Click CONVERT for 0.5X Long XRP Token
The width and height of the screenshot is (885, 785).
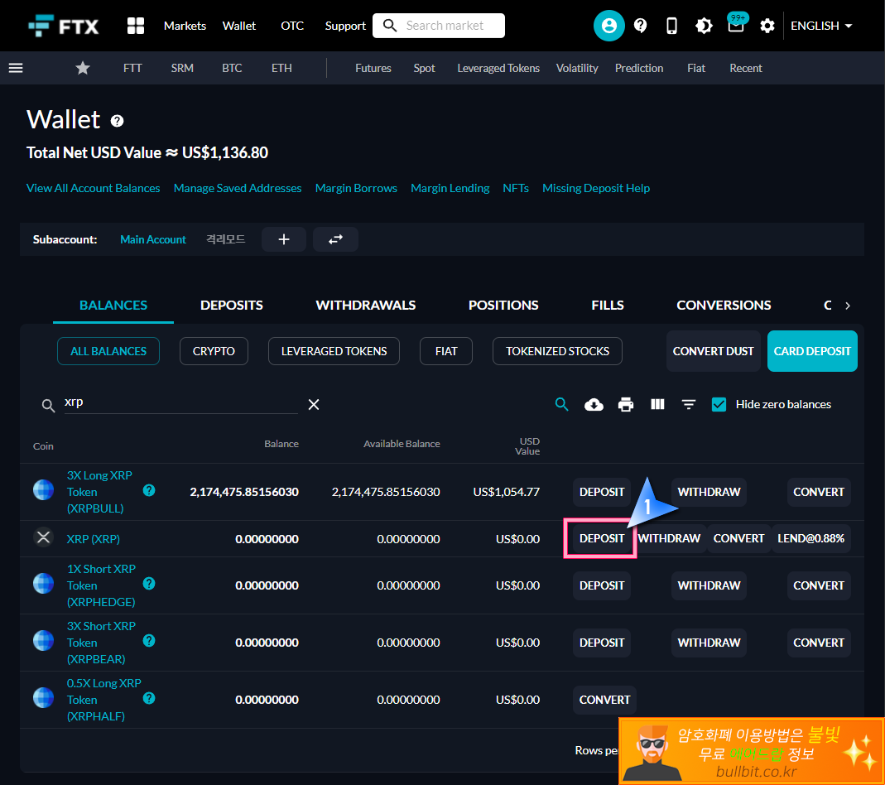pos(604,700)
